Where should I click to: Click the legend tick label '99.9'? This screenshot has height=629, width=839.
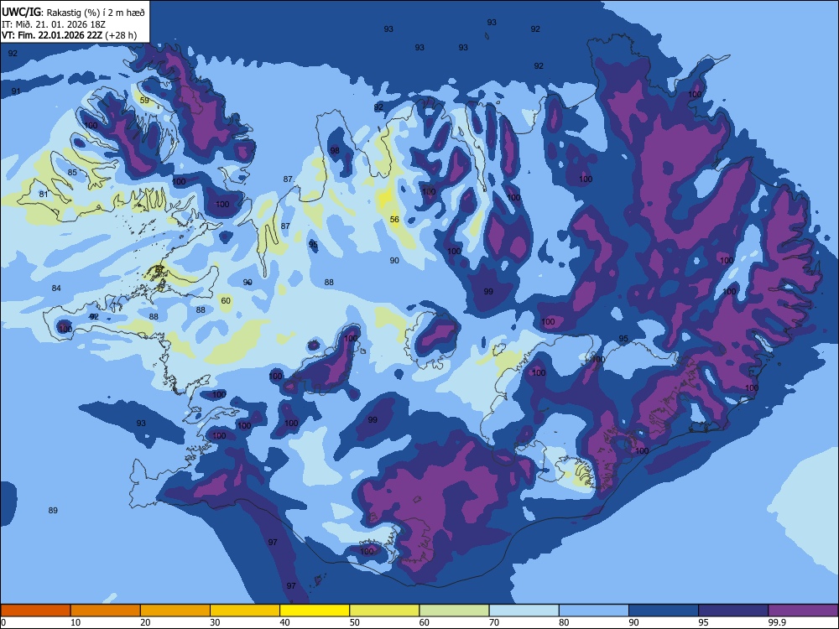click(776, 622)
